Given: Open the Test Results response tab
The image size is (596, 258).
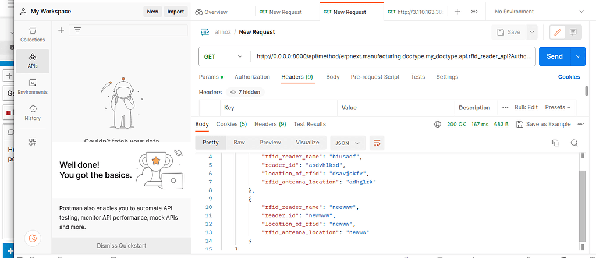Looking at the screenshot, I should point(310,124).
